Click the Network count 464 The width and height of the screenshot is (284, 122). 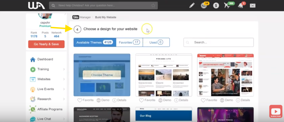pyautogui.click(x=57, y=36)
